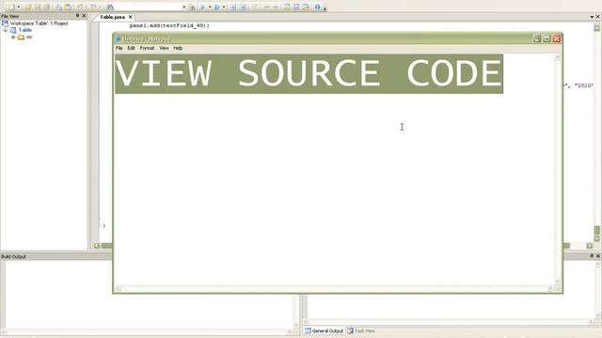Viewport: 602px width, 338px height.
Task: Click the panel.add(textField_49); code line
Action: [169, 25]
